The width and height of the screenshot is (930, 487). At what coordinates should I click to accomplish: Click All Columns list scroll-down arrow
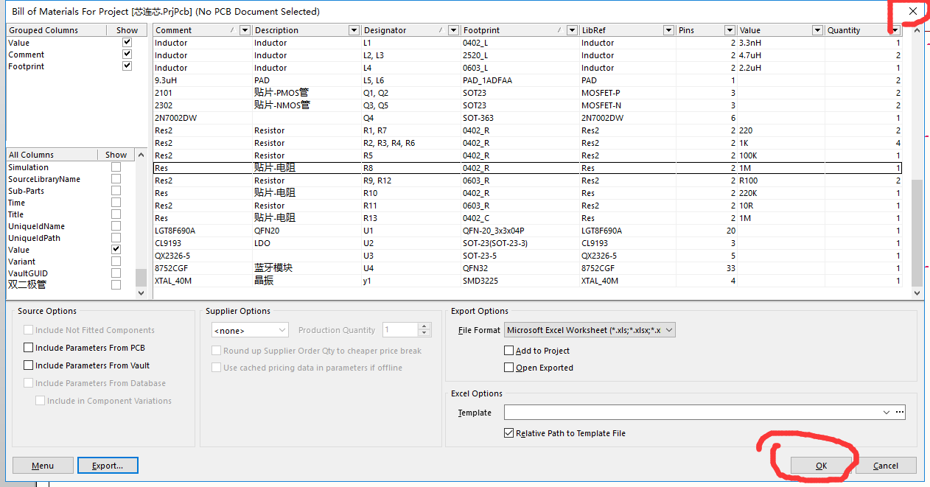(141, 292)
